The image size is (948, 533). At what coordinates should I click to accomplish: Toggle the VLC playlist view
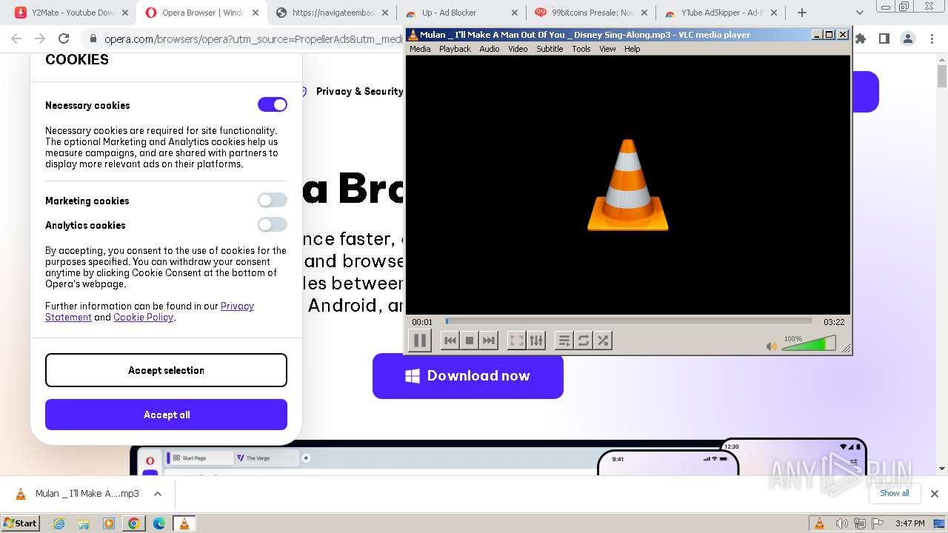tap(564, 341)
